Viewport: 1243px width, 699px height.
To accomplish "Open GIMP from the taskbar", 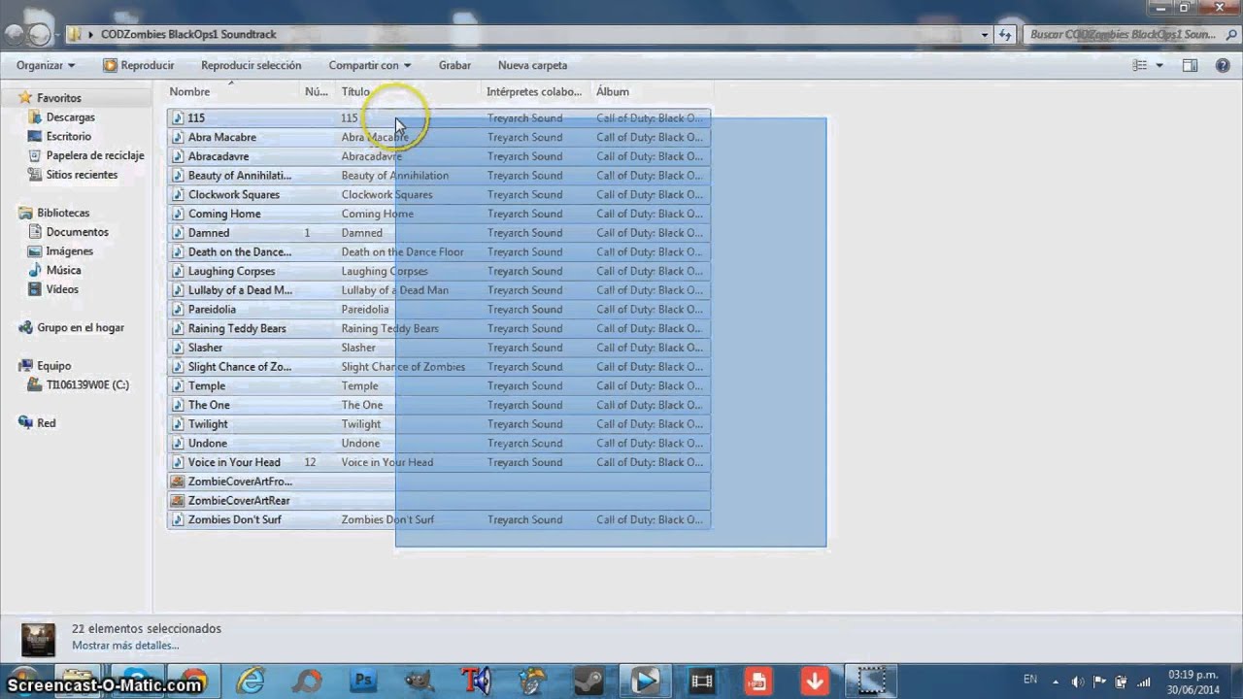I will pyautogui.click(x=420, y=681).
